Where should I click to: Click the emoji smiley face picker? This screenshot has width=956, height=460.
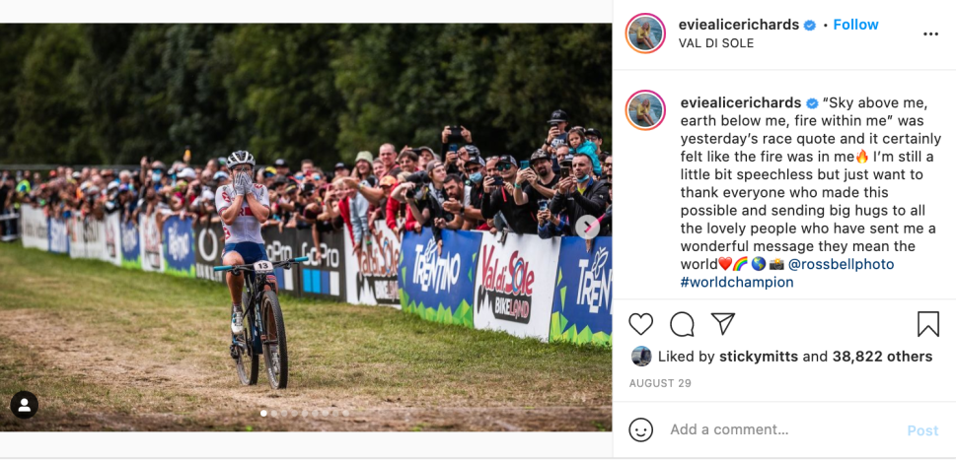click(x=641, y=430)
